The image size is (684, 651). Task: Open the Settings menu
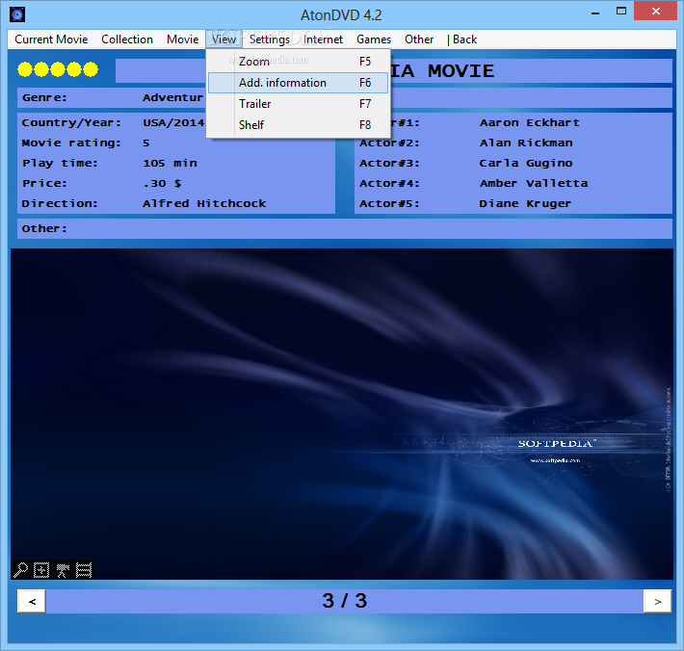click(270, 39)
